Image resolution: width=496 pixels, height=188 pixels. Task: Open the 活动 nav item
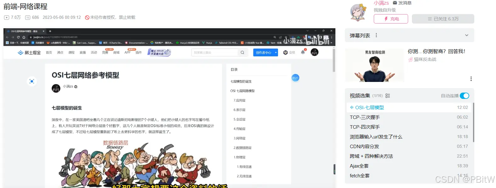94,52
